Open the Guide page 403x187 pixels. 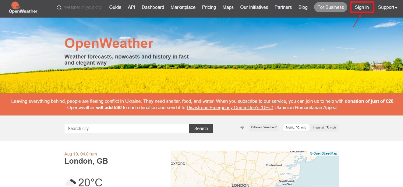[115, 7]
